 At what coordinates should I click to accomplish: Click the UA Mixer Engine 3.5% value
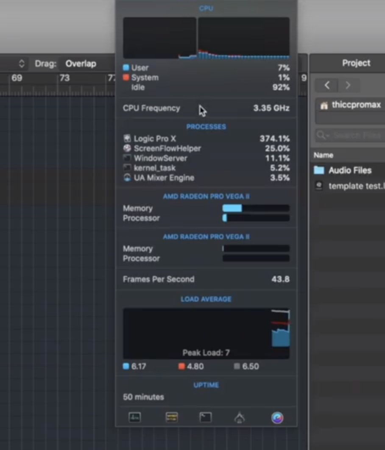280,178
